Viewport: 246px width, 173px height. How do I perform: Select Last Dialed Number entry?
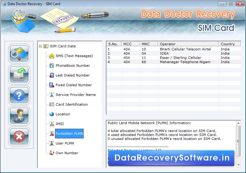[x=73, y=75]
